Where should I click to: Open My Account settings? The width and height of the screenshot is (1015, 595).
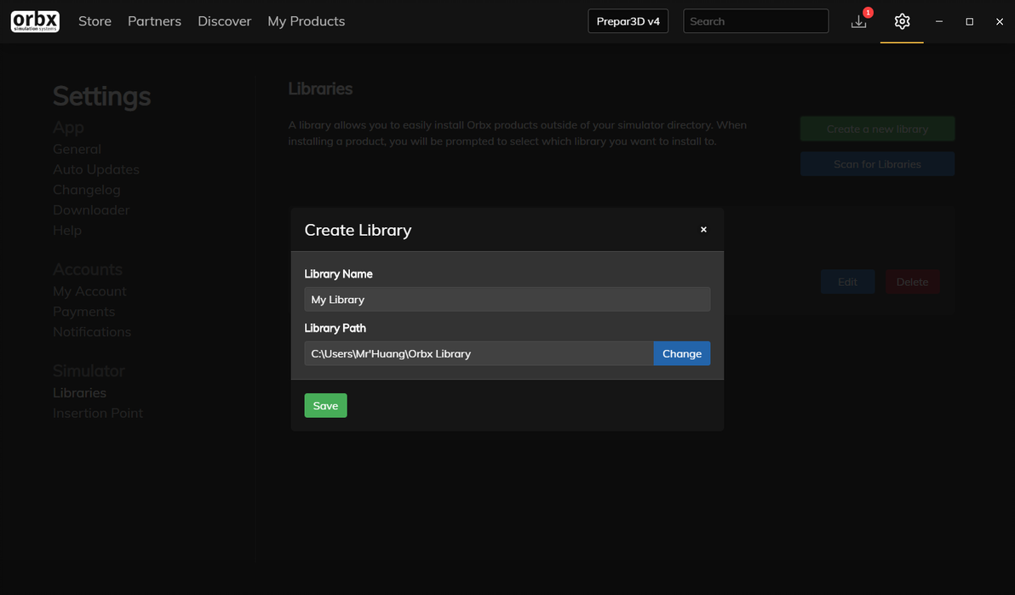pyautogui.click(x=89, y=291)
